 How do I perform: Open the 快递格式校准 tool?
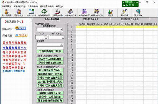click(x=70, y=13)
